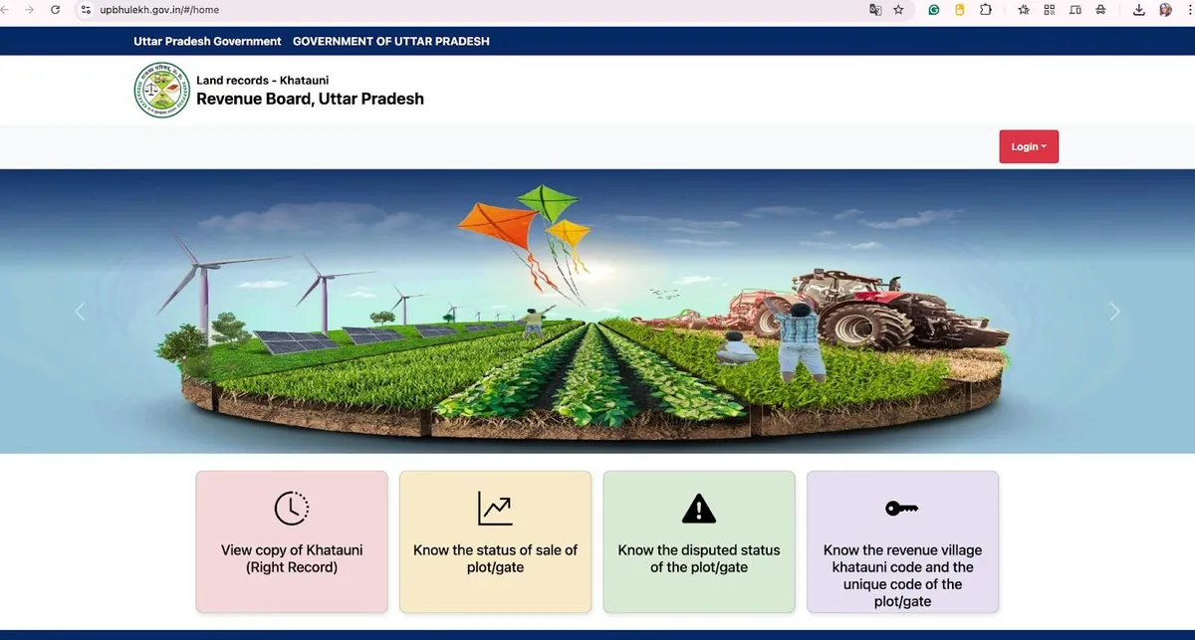Open View copy of Khatauni card
The image size is (1195, 640).
[x=291, y=557]
